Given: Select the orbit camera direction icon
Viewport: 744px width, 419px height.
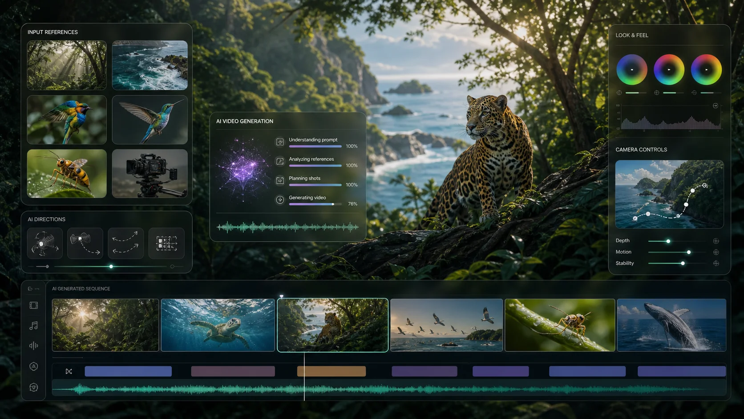Looking at the screenshot, I should (x=44, y=244).
